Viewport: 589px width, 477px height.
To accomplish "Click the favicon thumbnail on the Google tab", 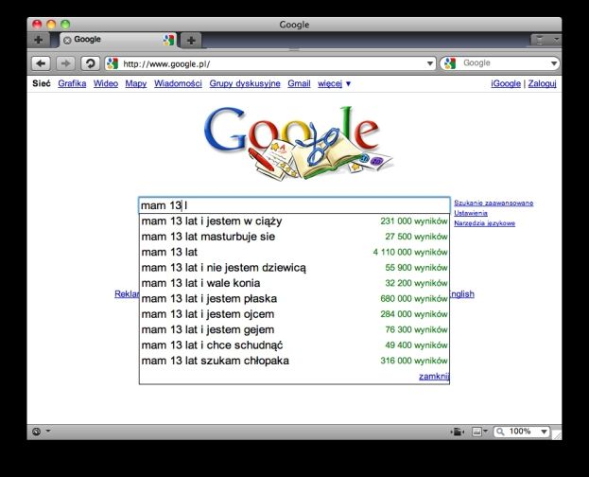I will click(x=168, y=41).
